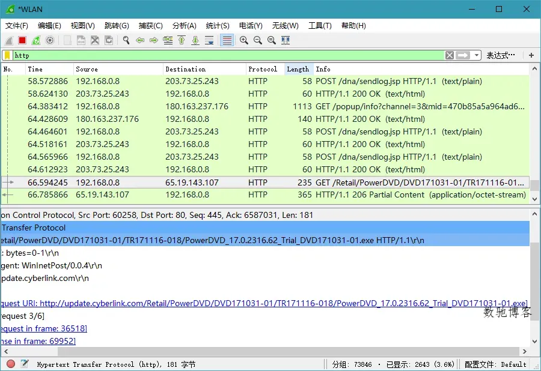Viewport: 541px width, 371px height.
Task: Click the save capture file icon
Action: pos(81,40)
